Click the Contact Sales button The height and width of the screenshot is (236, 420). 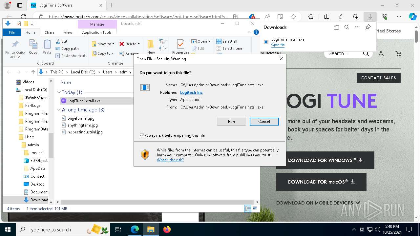click(x=379, y=78)
